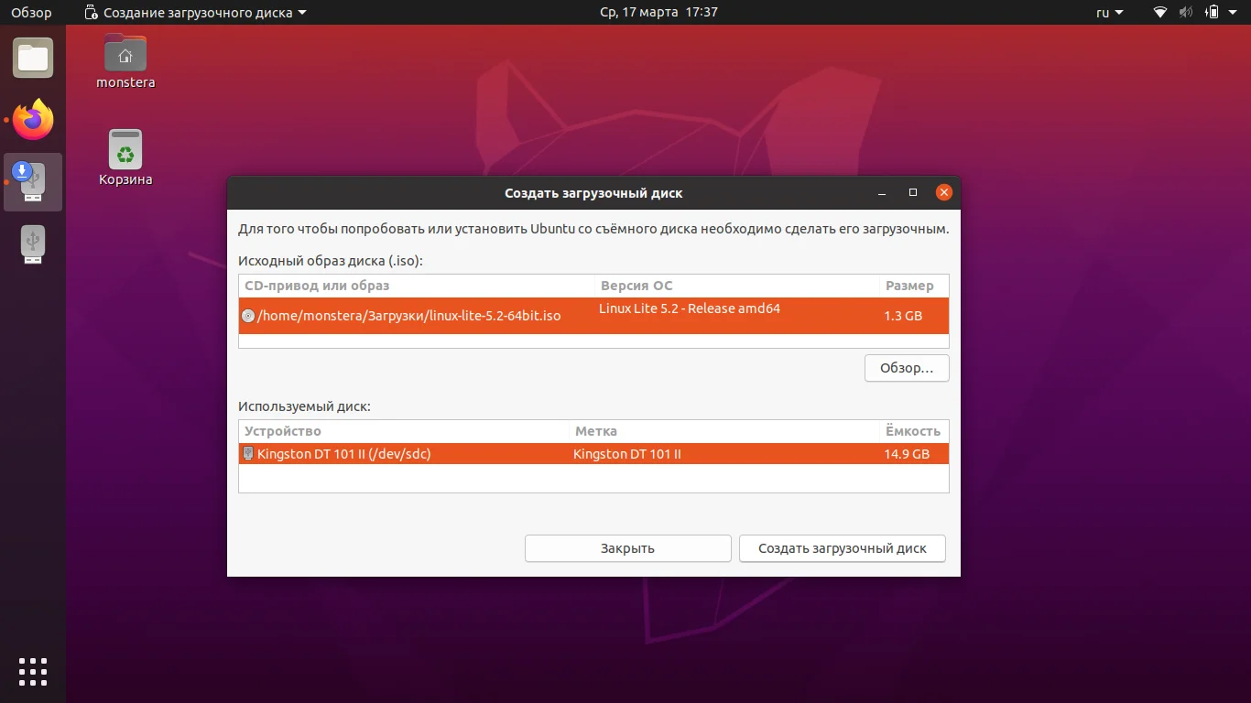Click the Startup Disk Creator dock icon
This screenshot has width=1251, height=703.
click(33, 181)
